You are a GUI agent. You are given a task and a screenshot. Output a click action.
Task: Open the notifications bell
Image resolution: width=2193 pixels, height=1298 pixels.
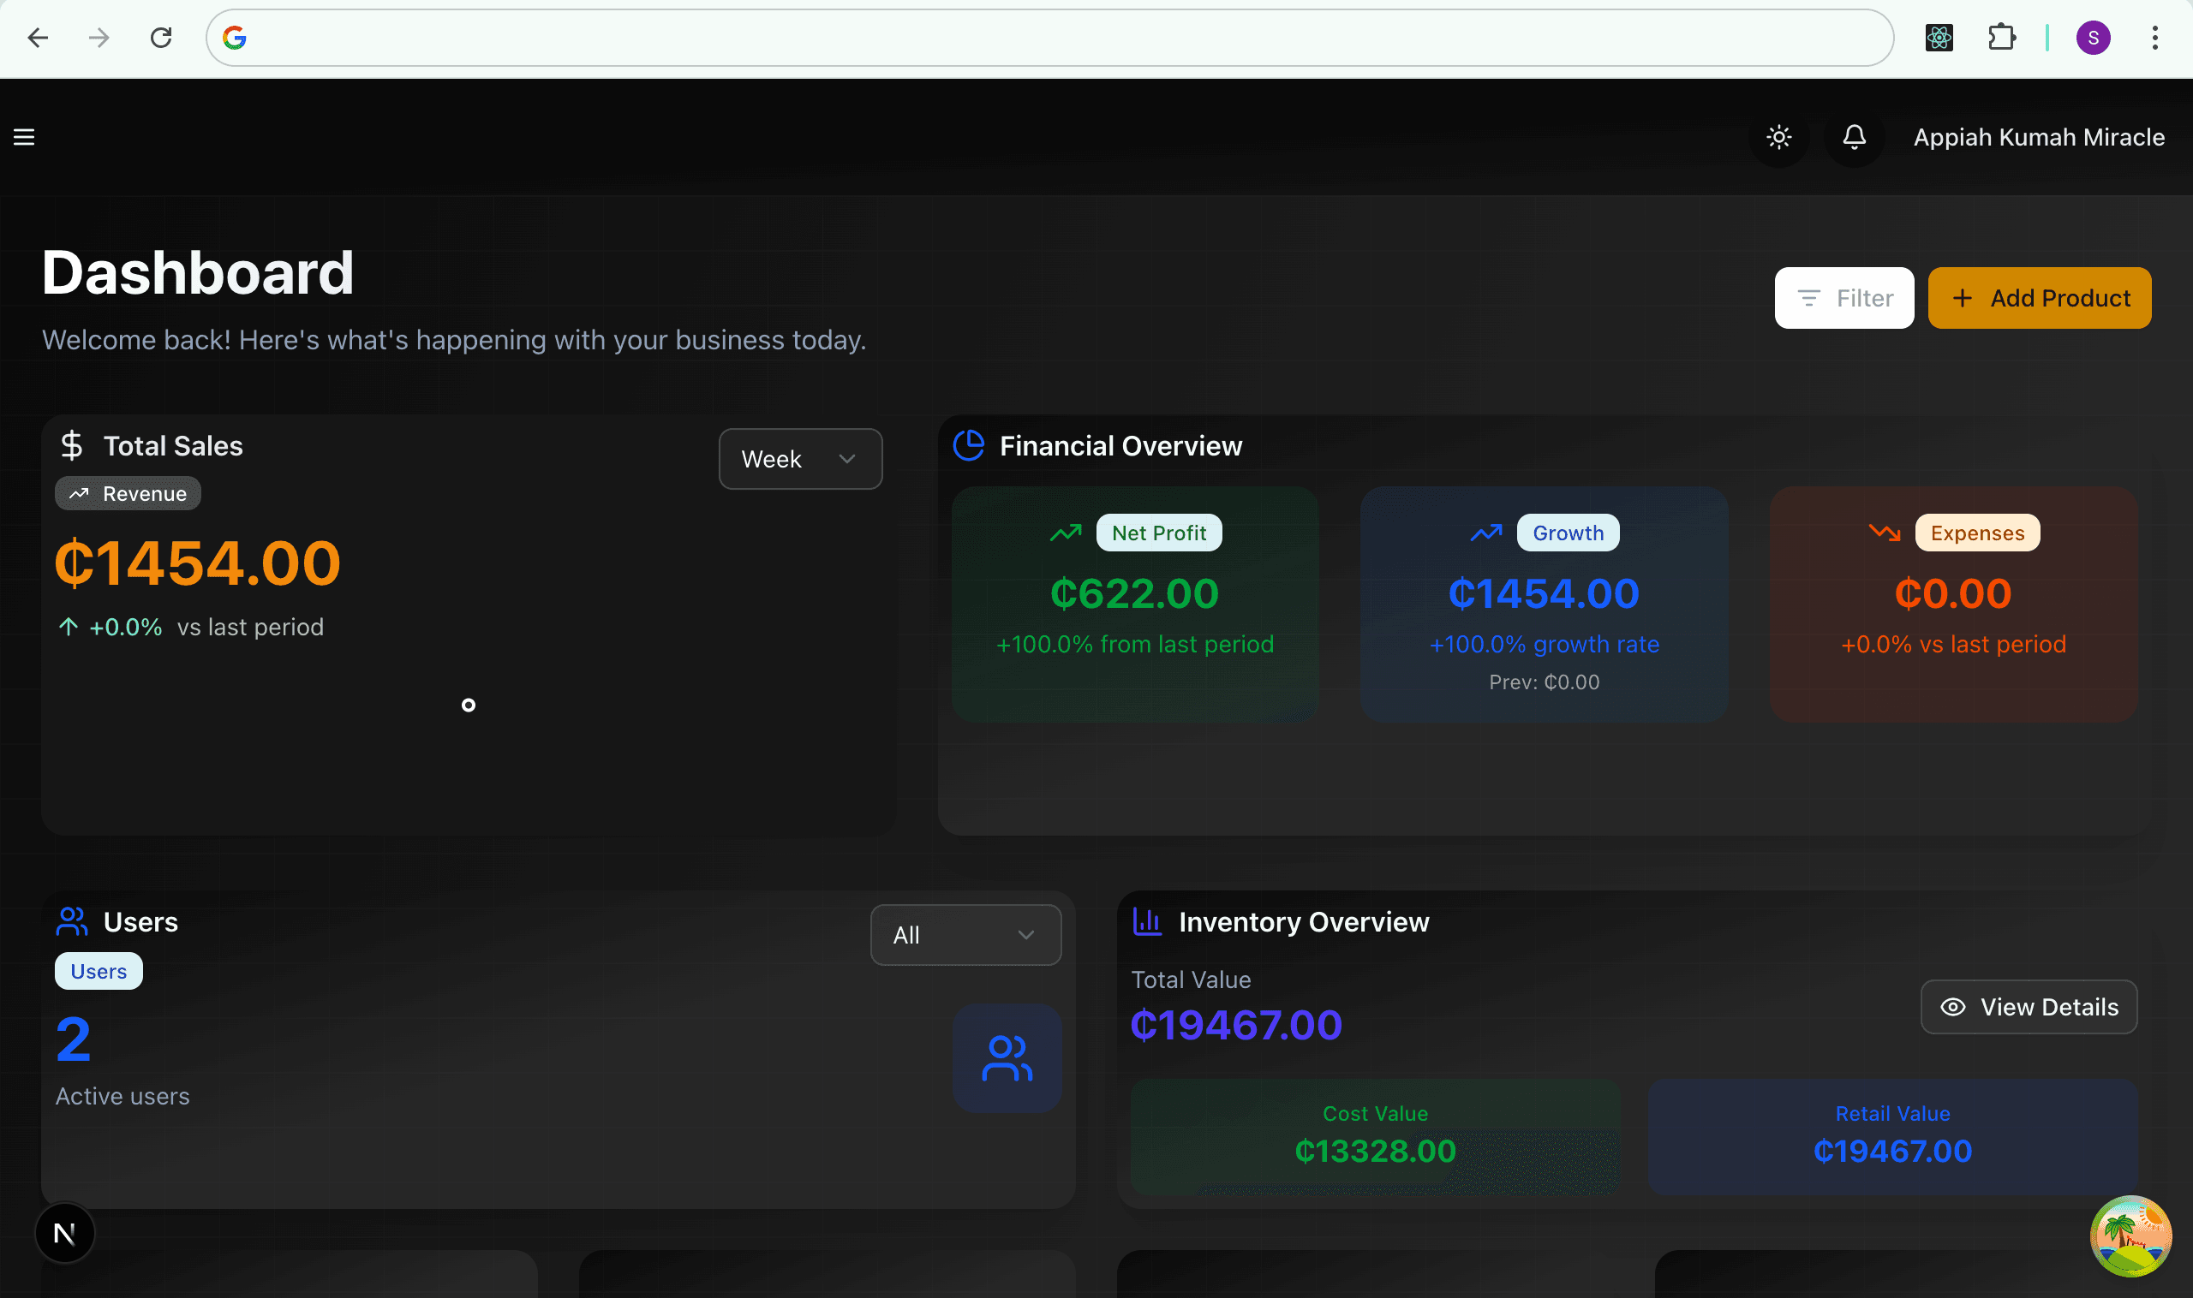1854,137
